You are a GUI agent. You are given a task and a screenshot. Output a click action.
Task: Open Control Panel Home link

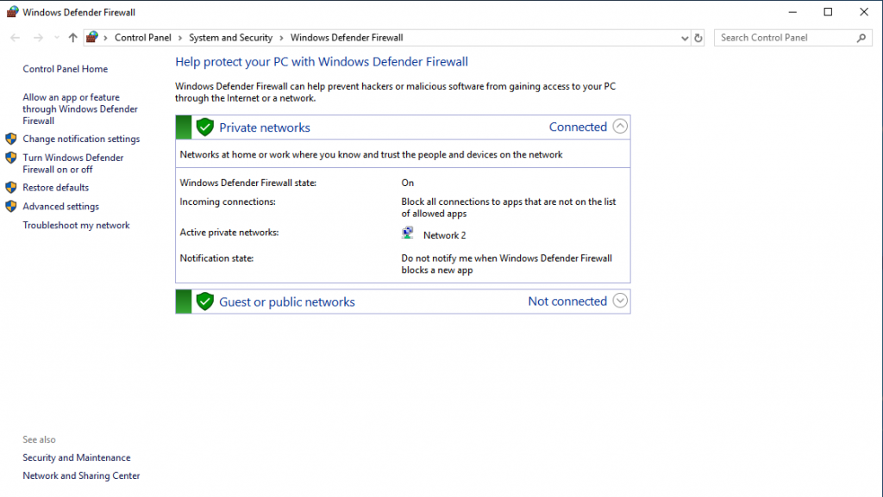coord(66,69)
